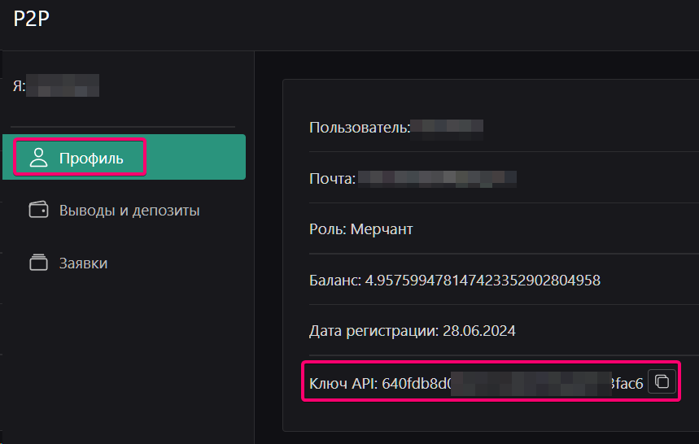Go to Выводы и депозиты section

[129, 211]
